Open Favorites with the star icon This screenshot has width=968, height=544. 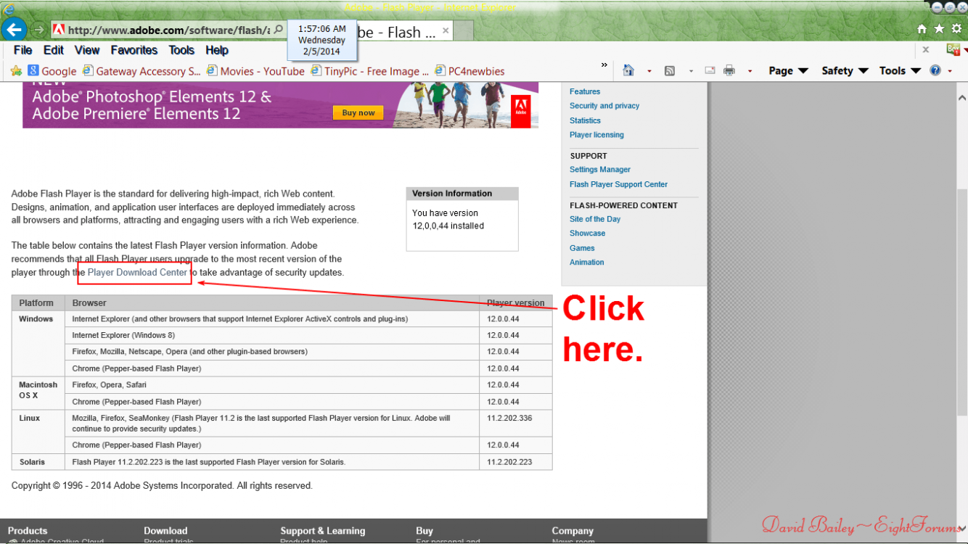tap(939, 29)
